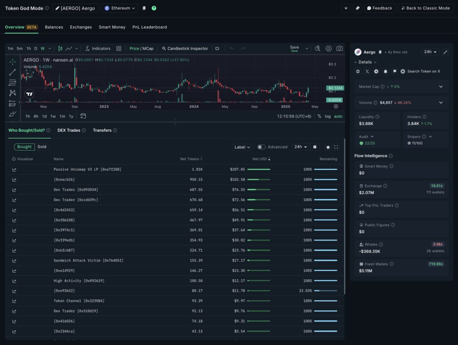Screen dimensions: 458x345
Task: Open the PnL Leaderboard tab
Action: click(x=149, y=27)
